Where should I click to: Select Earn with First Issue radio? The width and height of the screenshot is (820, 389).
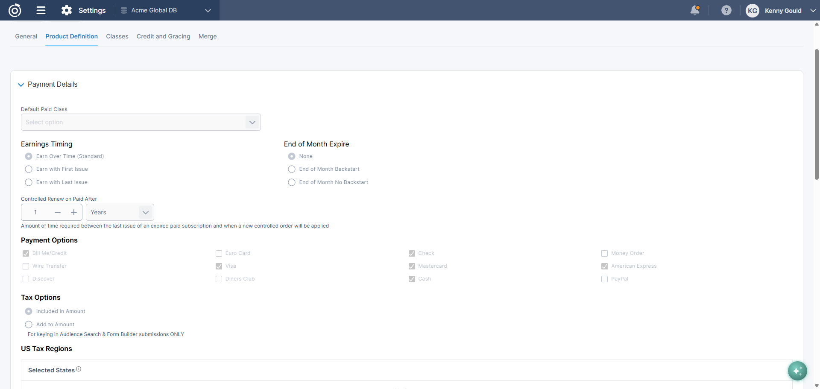point(29,169)
